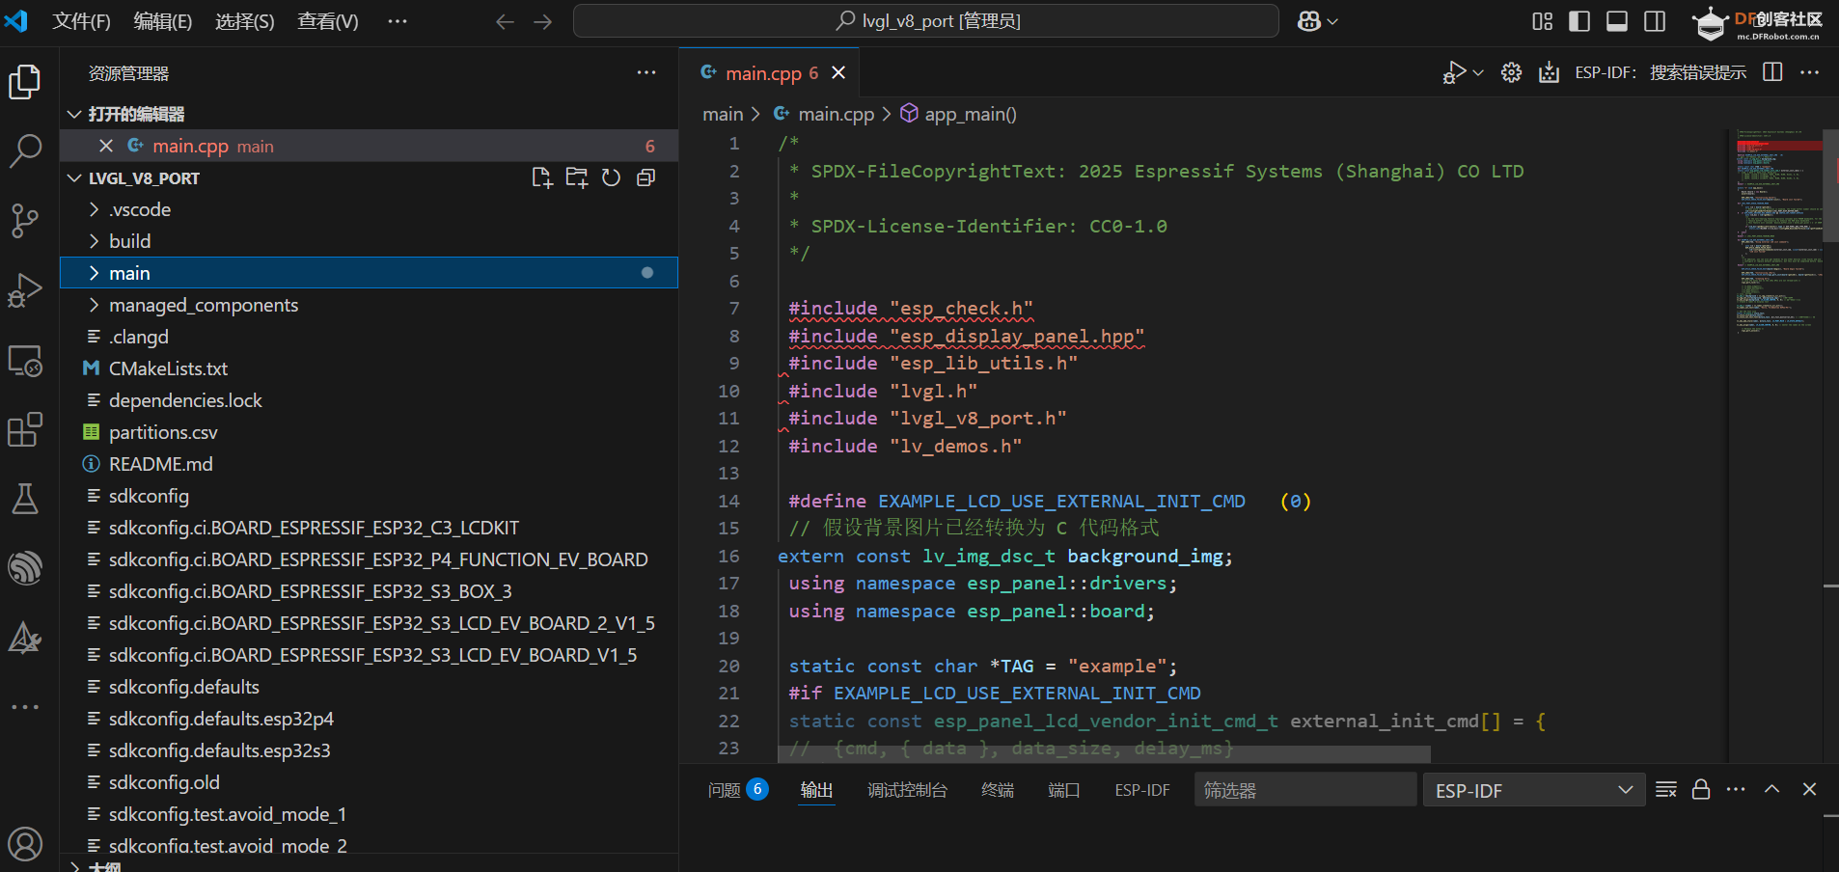Collapse the open editors section
The width and height of the screenshot is (1839, 872).
pos(74,114)
